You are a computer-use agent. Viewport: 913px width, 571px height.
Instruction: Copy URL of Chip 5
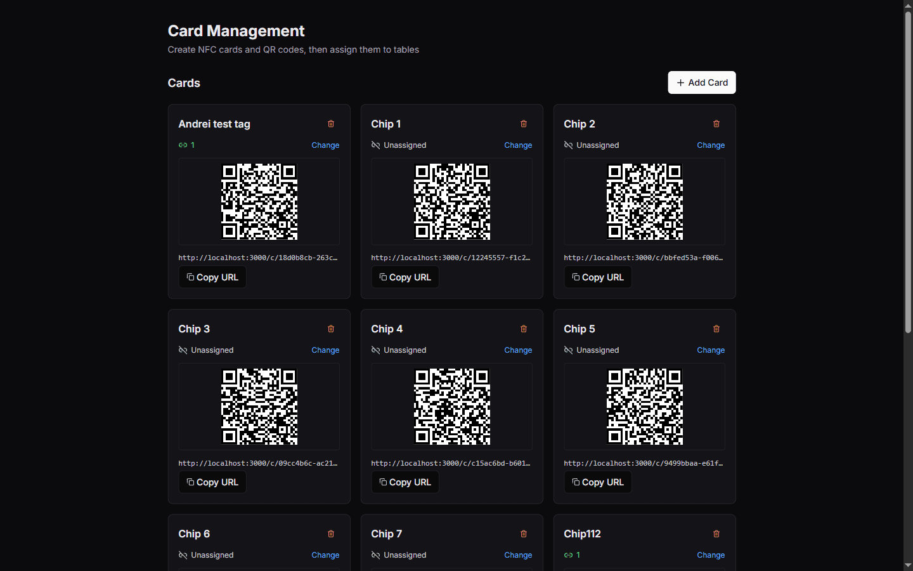pos(598,482)
